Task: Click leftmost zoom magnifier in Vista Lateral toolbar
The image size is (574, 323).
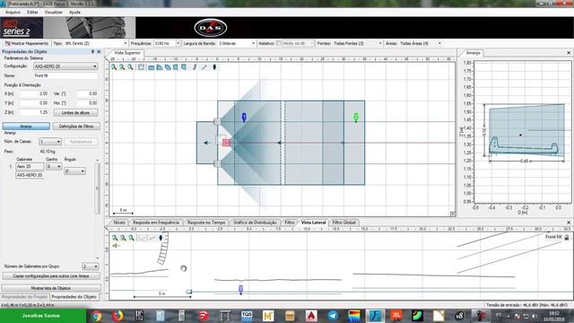Action: click(115, 238)
